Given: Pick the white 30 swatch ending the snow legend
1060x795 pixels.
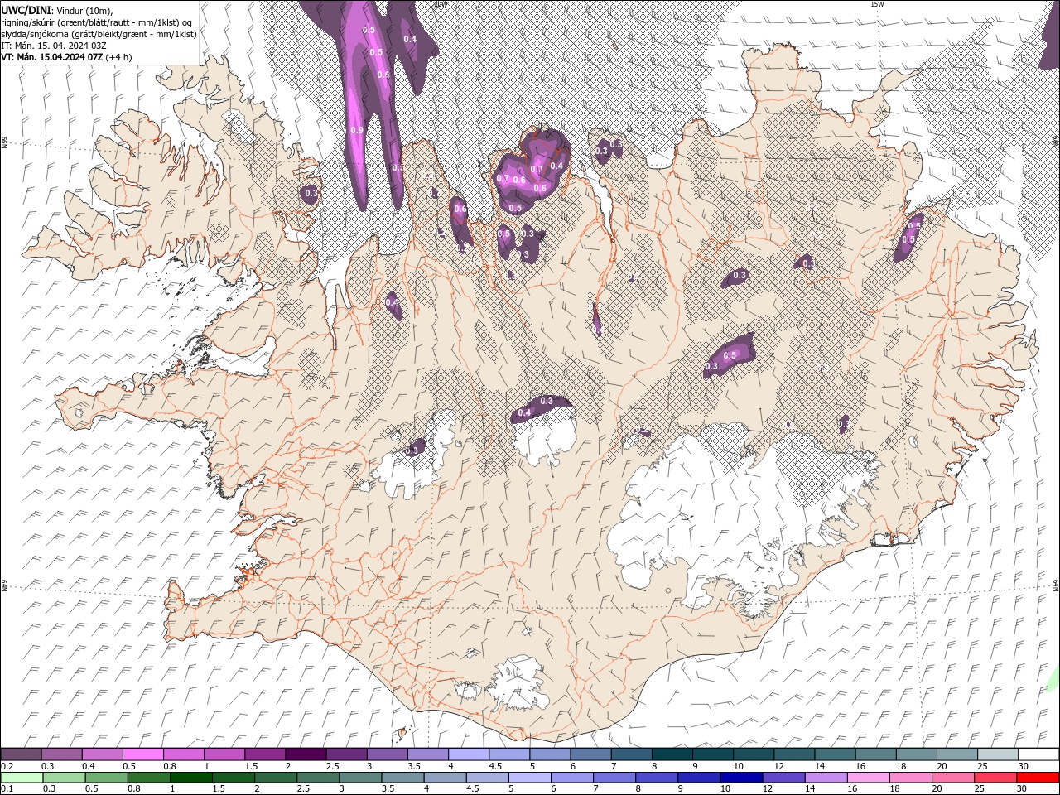Looking at the screenshot, I should tap(1039, 754).
